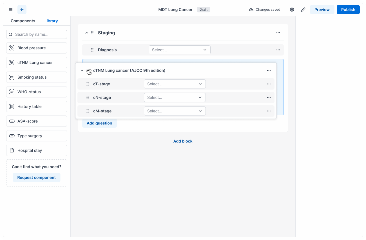366x240 pixels.
Task: Click the MDT Lung Cancer title
Action: coord(175,10)
